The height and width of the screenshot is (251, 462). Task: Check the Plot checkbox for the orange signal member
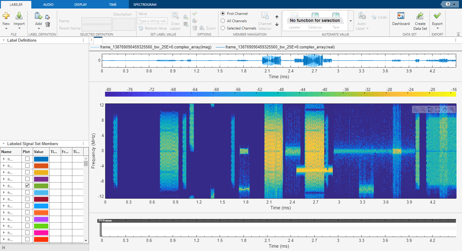click(27, 166)
